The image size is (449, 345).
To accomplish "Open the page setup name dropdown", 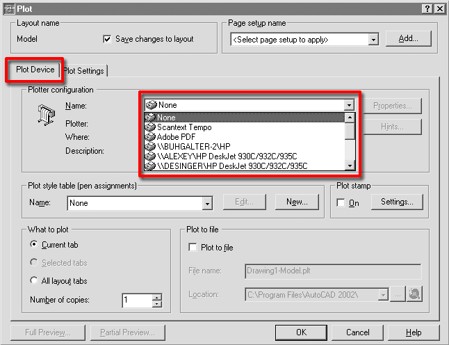I will [x=373, y=40].
